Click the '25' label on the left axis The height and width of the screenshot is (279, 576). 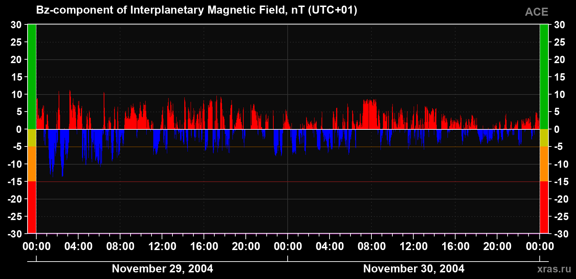pos(16,42)
